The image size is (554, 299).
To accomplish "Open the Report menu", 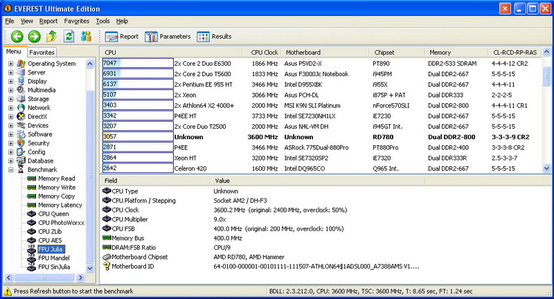I will pyautogui.click(x=48, y=21).
